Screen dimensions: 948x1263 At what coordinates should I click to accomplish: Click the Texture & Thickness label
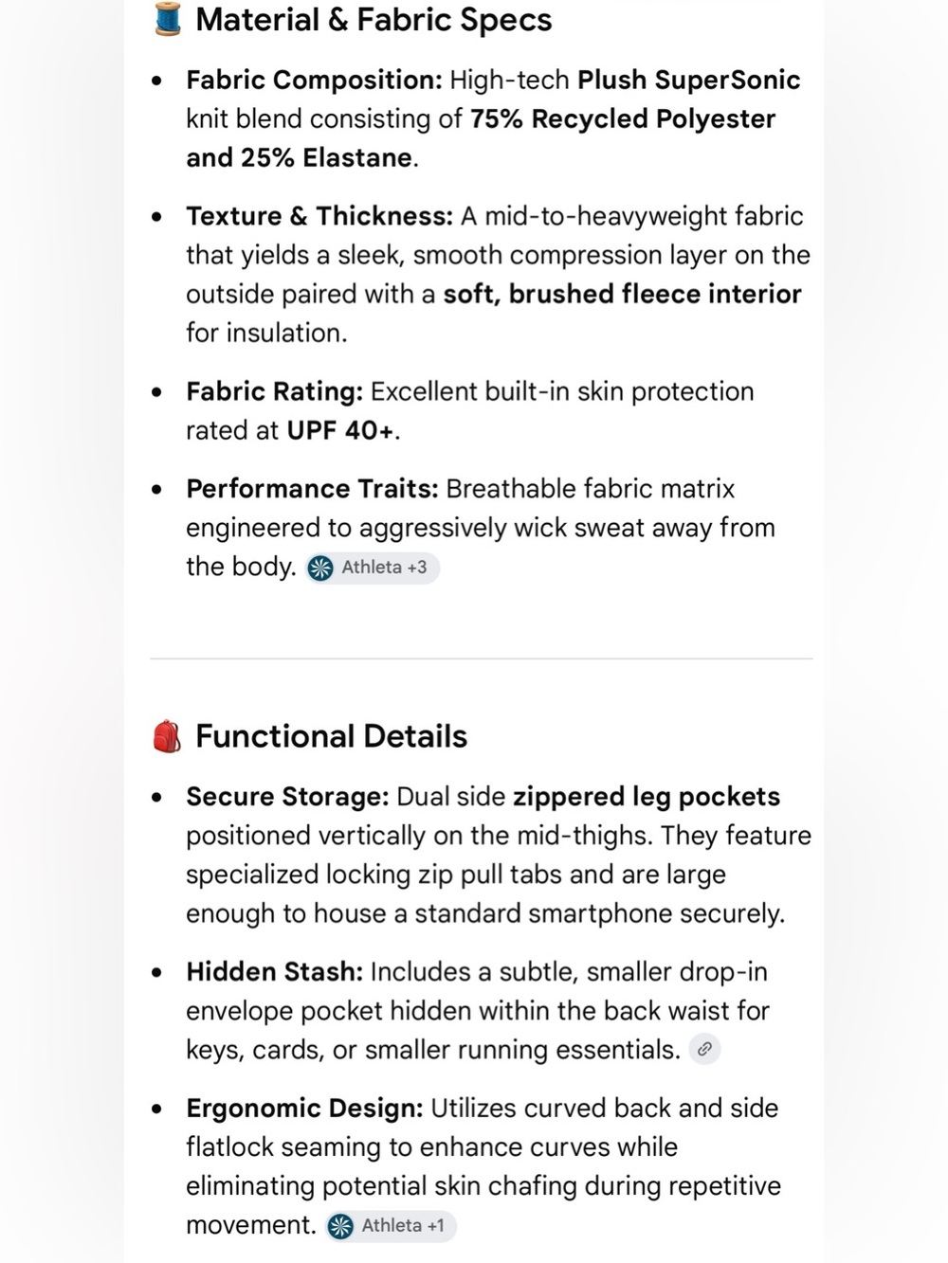pos(319,216)
